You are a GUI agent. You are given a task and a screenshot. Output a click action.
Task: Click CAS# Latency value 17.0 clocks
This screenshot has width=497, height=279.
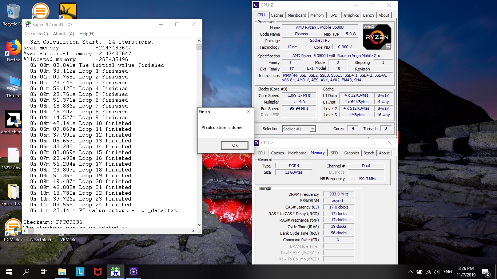339,207
